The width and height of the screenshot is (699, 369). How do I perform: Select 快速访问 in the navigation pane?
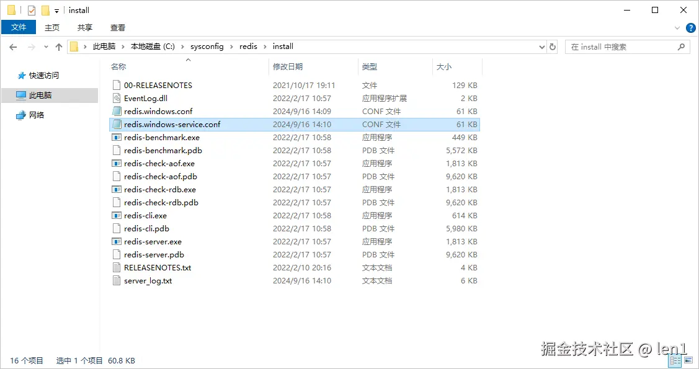(x=43, y=75)
